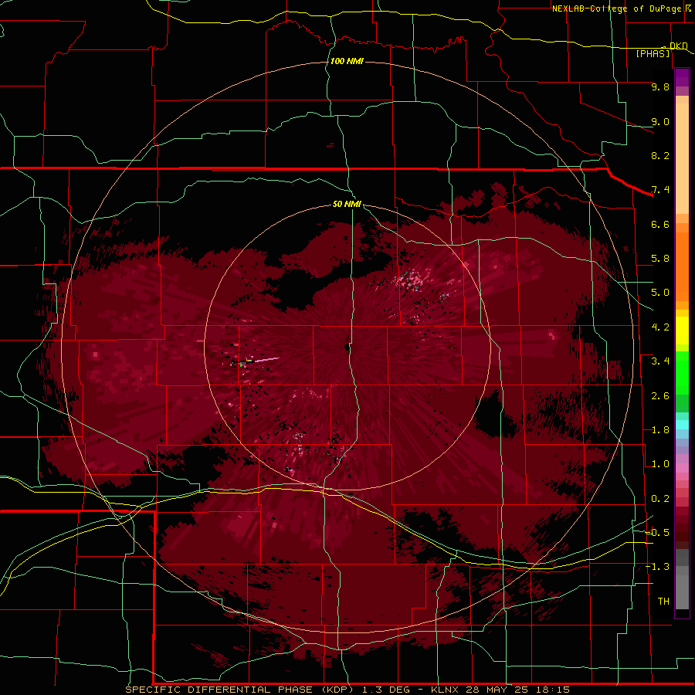This screenshot has height=695, width=695.
Task: Click the [PHAS] legend header
Action: [x=653, y=53]
